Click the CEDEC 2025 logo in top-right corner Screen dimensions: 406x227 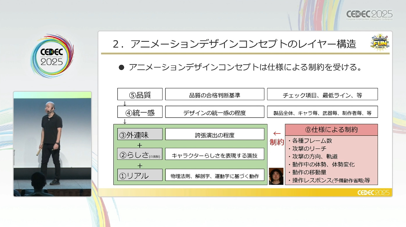click(x=369, y=15)
